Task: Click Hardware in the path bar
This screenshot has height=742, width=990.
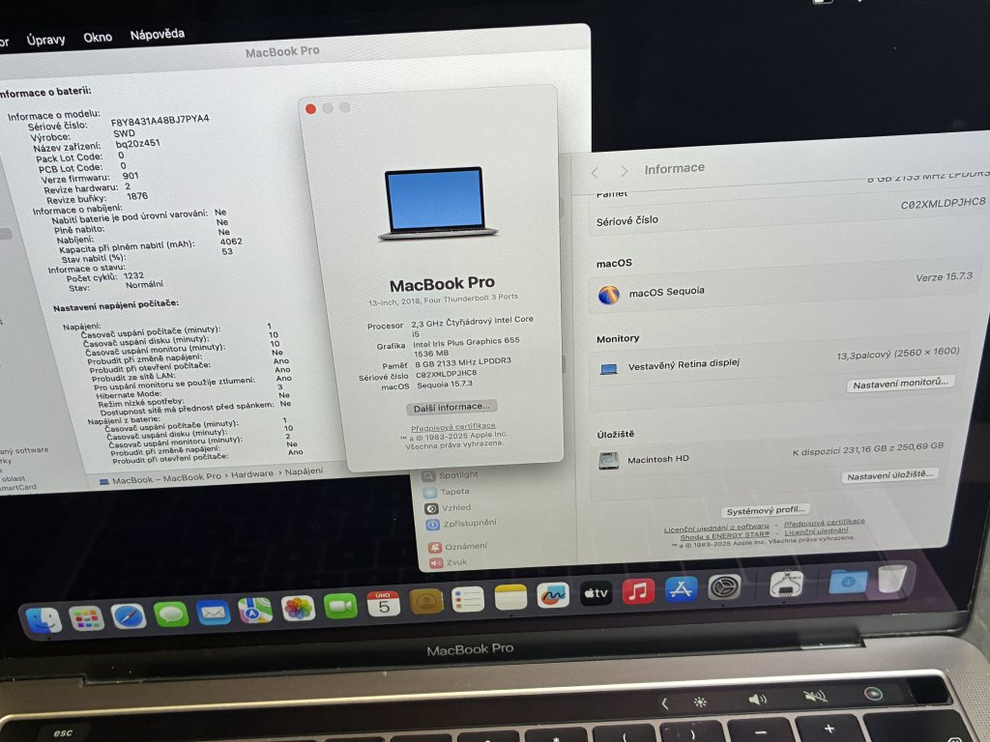Action: [252, 473]
